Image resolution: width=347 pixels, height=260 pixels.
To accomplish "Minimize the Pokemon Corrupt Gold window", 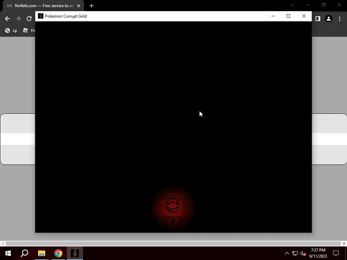I will pyautogui.click(x=273, y=16).
